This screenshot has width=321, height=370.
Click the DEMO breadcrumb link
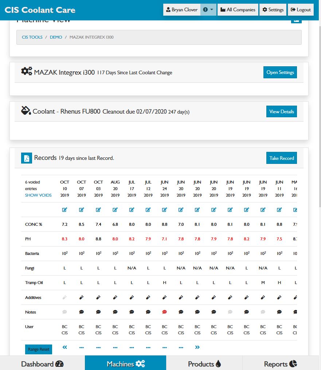pyautogui.click(x=56, y=37)
